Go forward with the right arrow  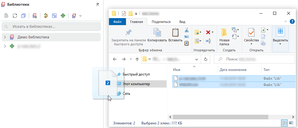coord(124,59)
